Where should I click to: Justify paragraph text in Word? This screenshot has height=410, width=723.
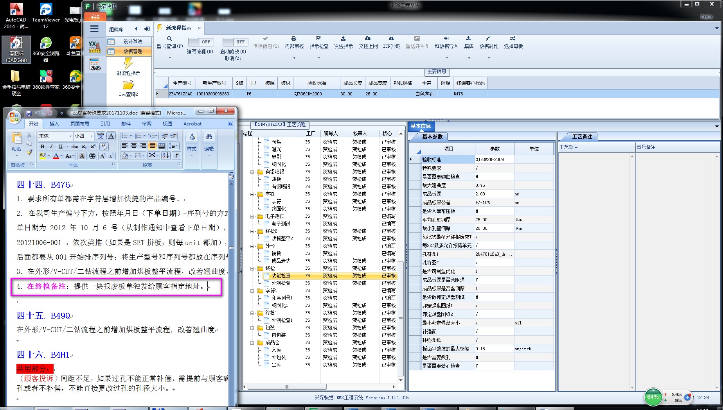(x=152, y=146)
